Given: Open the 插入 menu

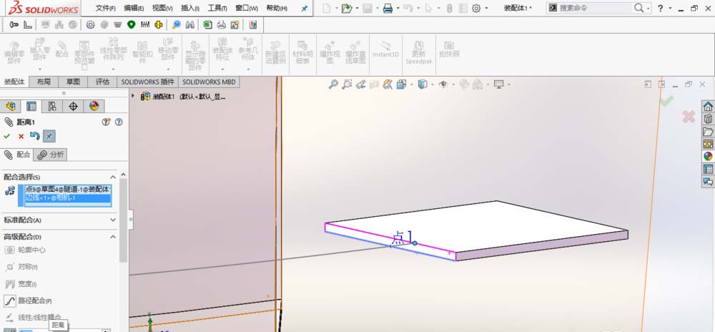Looking at the screenshot, I should coord(189,8).
